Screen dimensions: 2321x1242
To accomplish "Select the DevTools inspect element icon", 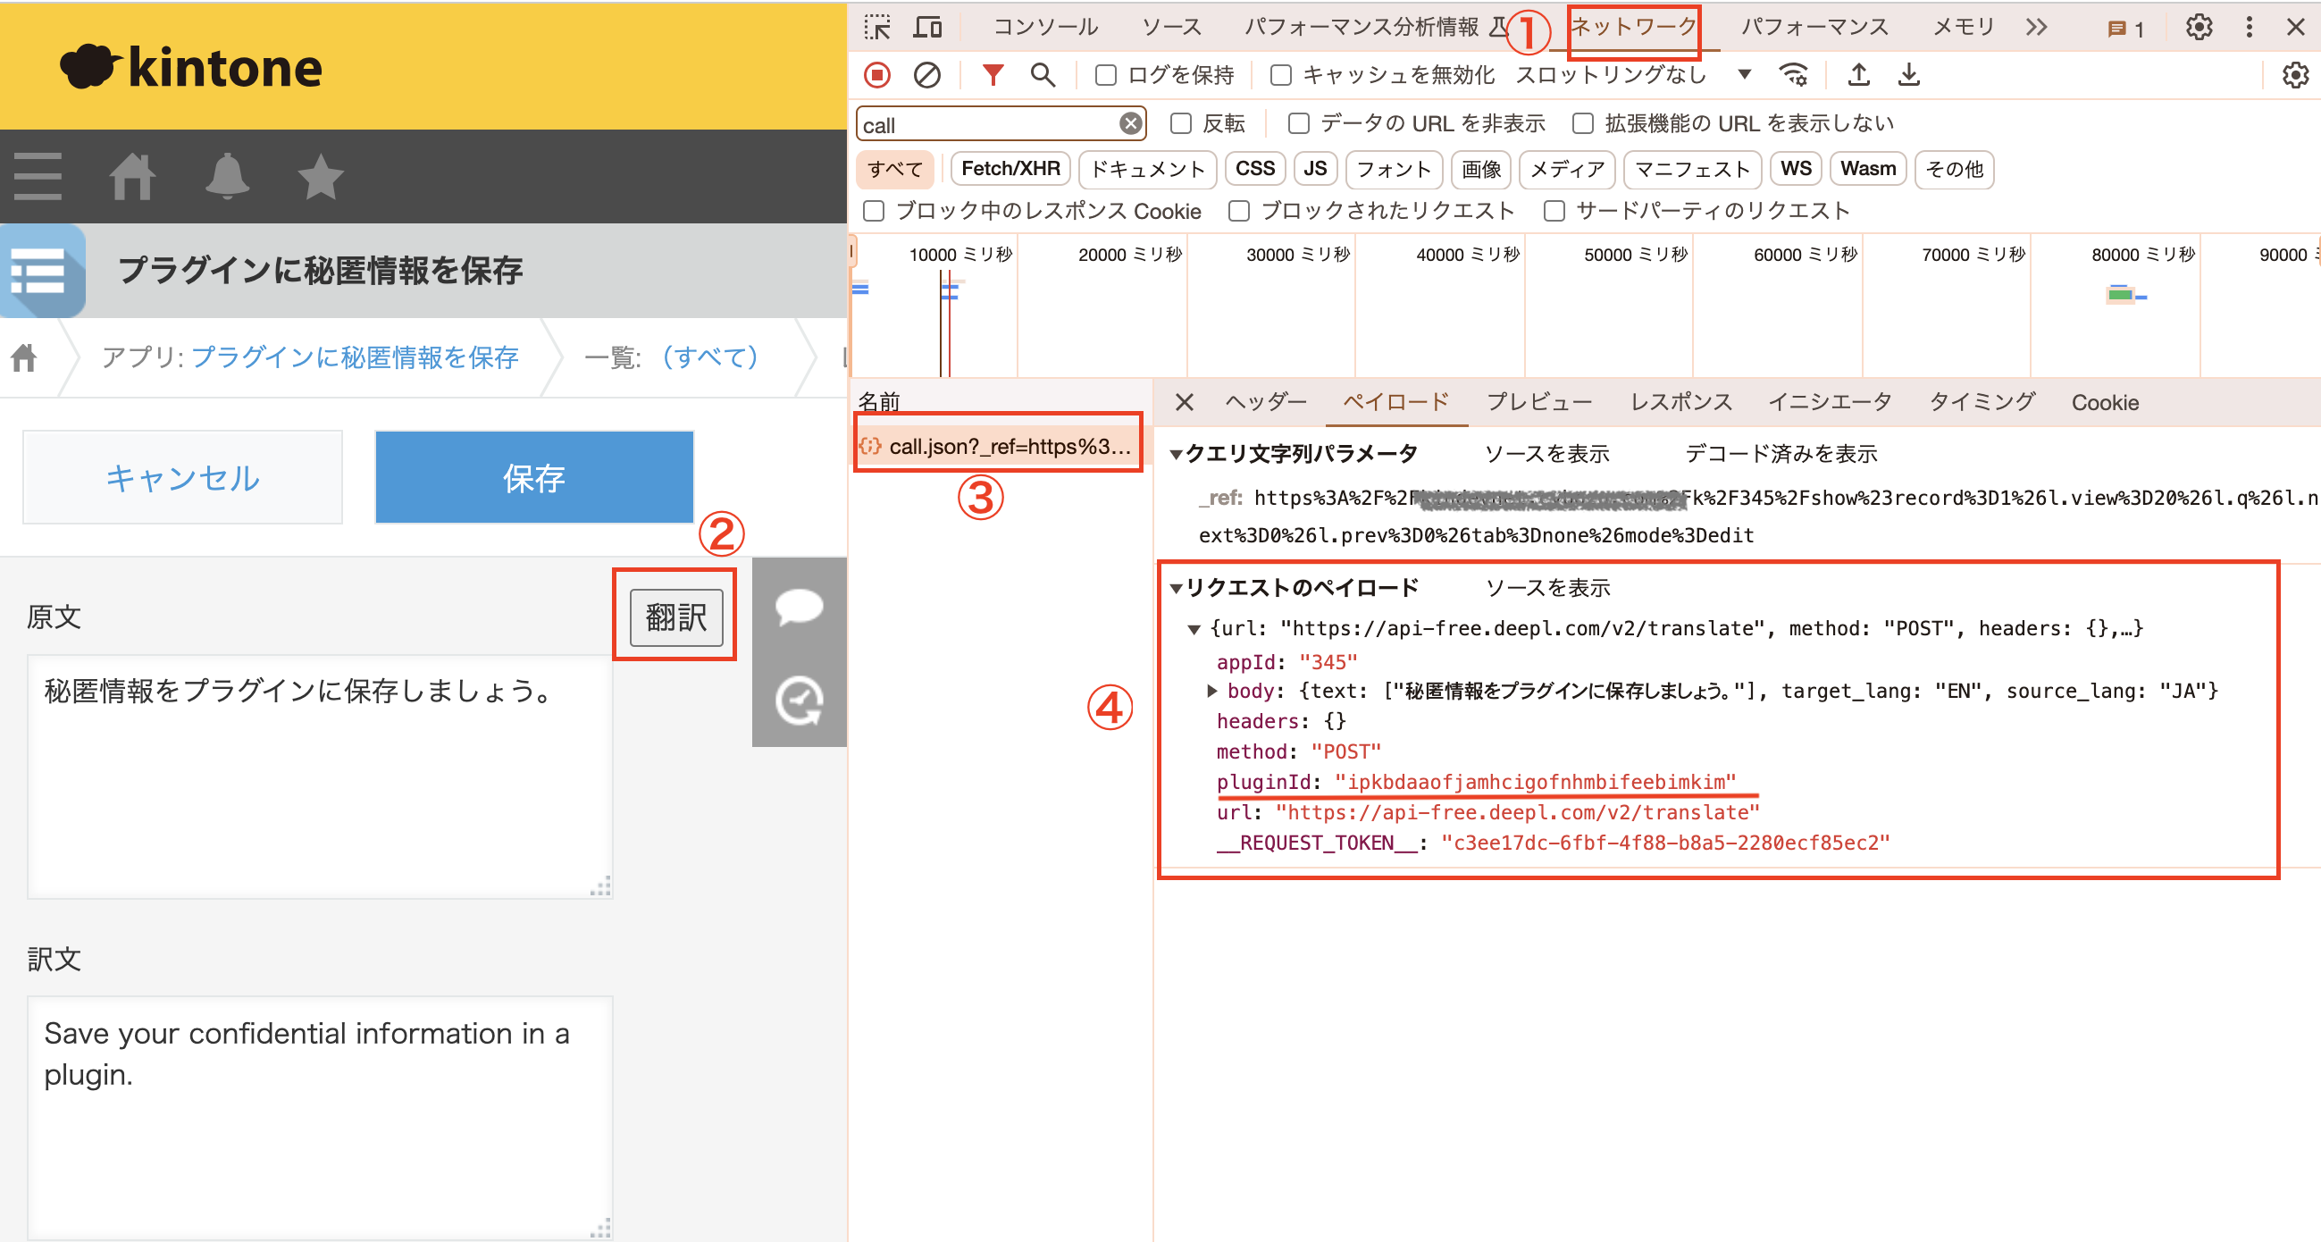I will [x=876, y=27].
